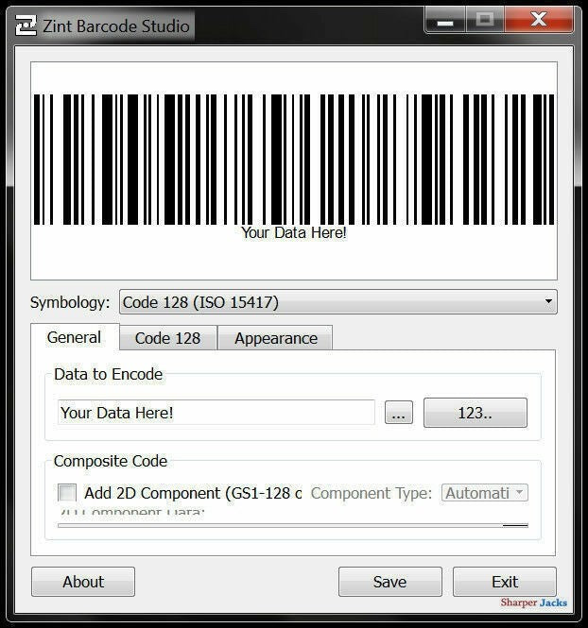Viewport: 588px width, 628px height.
Task: Expand the Symbology dropdown list
Action: click(x=337, y=302)
